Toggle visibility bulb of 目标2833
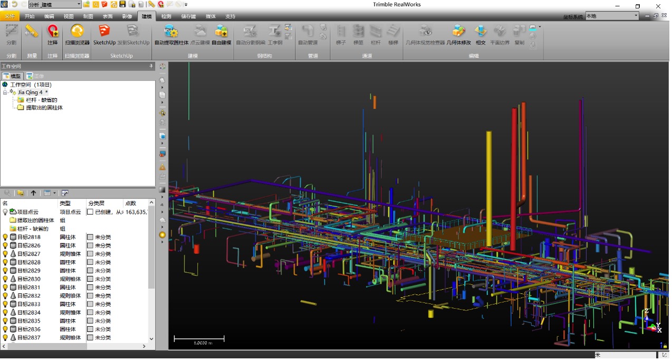Viewport: 672px width, 361px height. click(5, 304)
